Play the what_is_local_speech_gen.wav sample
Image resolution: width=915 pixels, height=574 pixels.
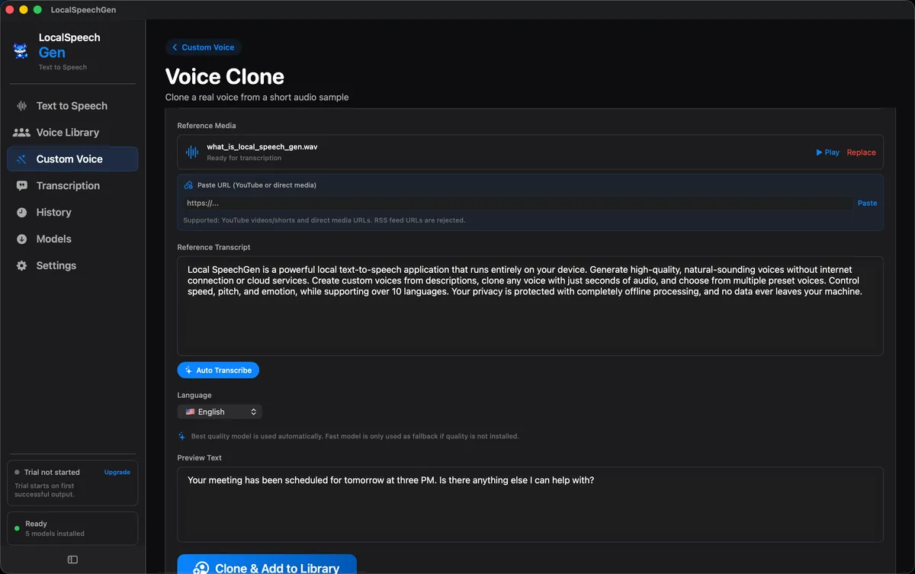[827, 152]
